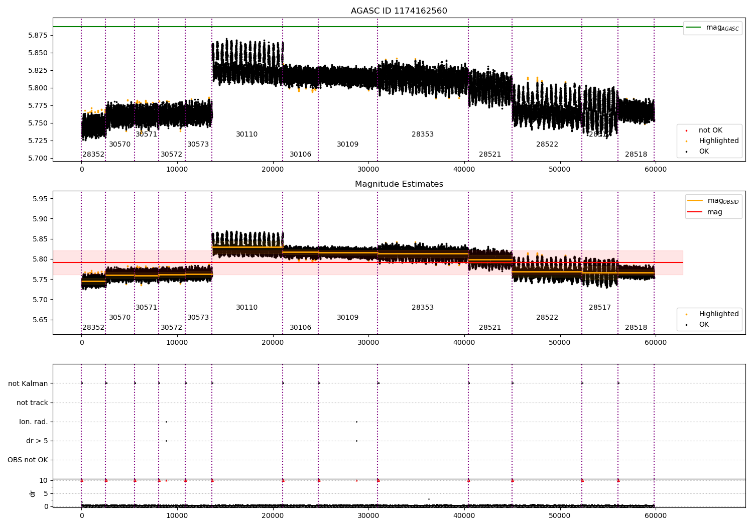Click x-axis tick 60000 under the flags plot

[x=655, y=515]
